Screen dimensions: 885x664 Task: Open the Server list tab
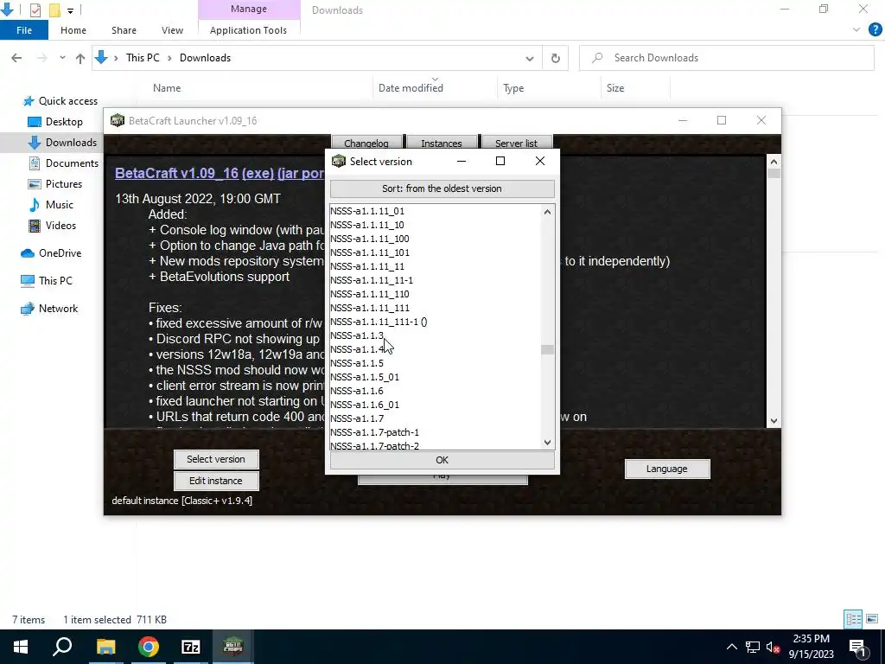(517, 144)
